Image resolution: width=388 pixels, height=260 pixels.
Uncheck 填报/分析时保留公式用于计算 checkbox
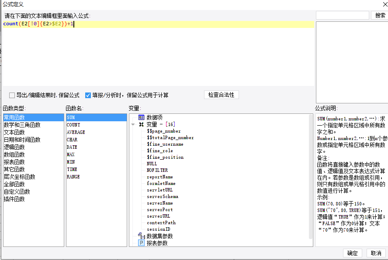coord(88,95)
